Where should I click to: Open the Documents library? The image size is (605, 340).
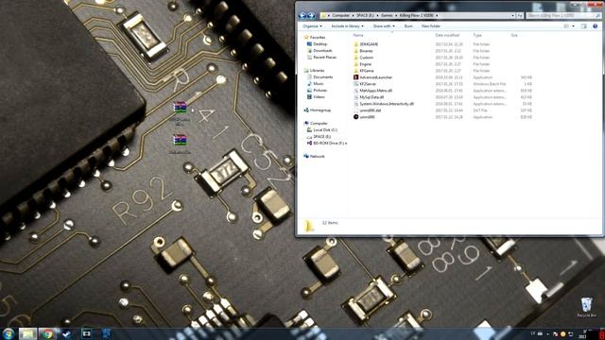click(x=320, y=77)
